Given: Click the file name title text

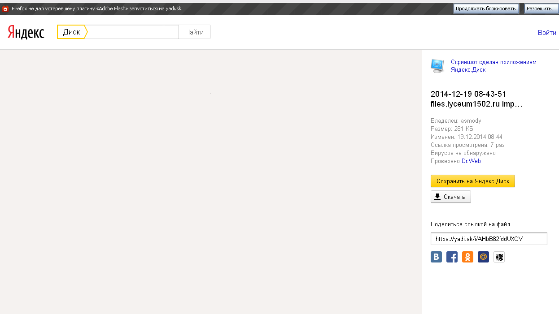Looking at the screenshot, I should 476,99.
